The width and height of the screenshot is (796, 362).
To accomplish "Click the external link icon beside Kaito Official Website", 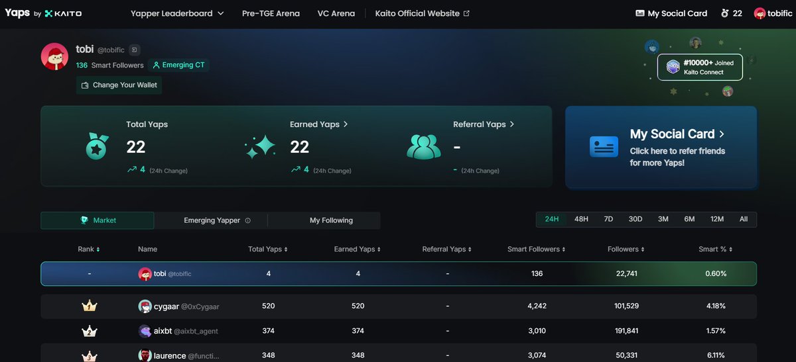I will 466,13.
